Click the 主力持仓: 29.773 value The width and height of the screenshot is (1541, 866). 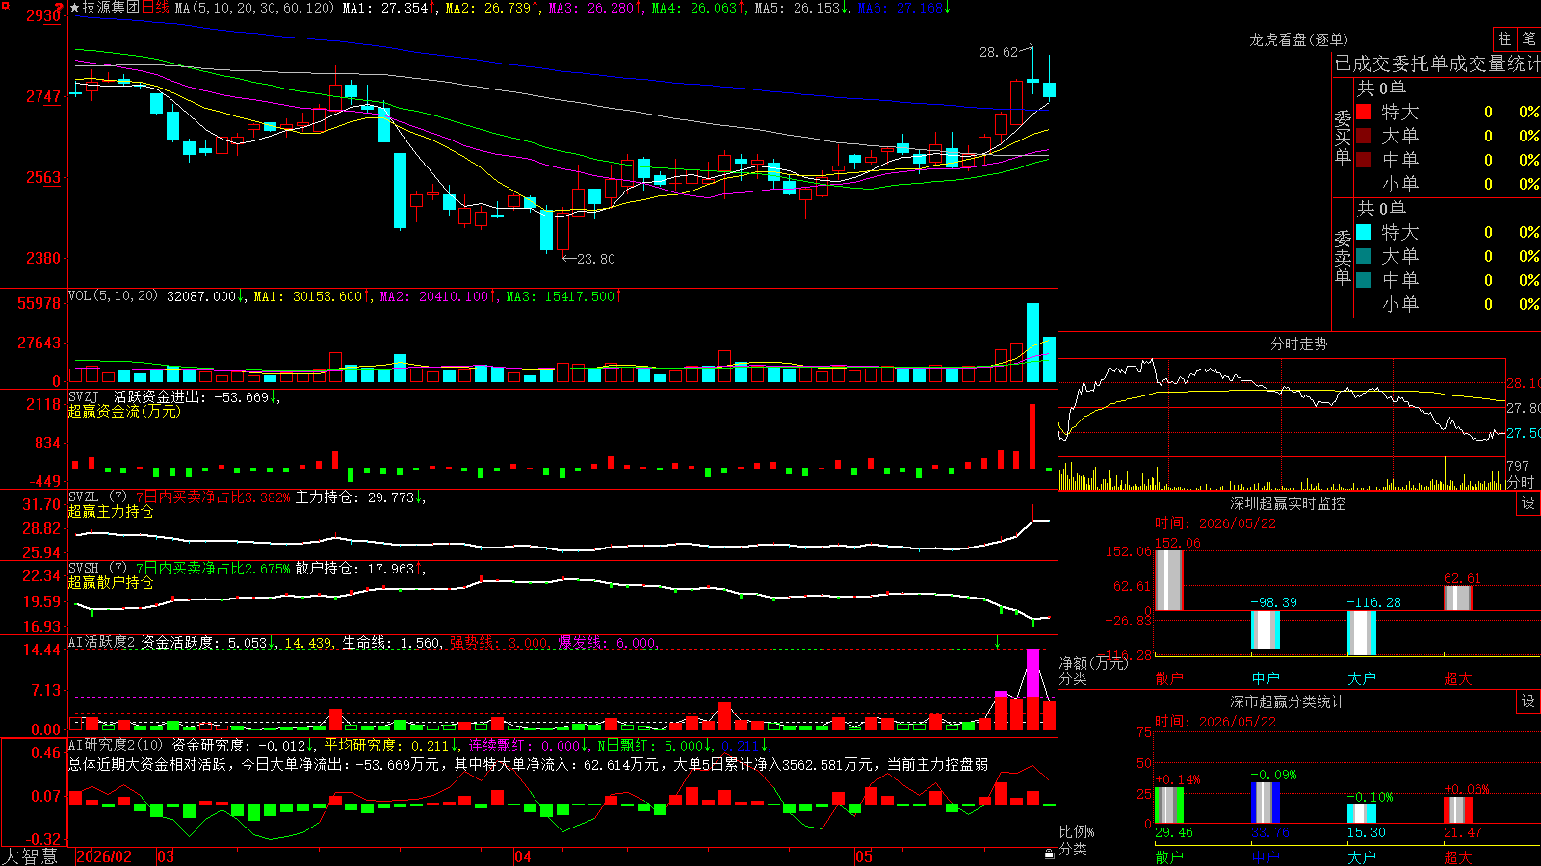tap(354, 497)
